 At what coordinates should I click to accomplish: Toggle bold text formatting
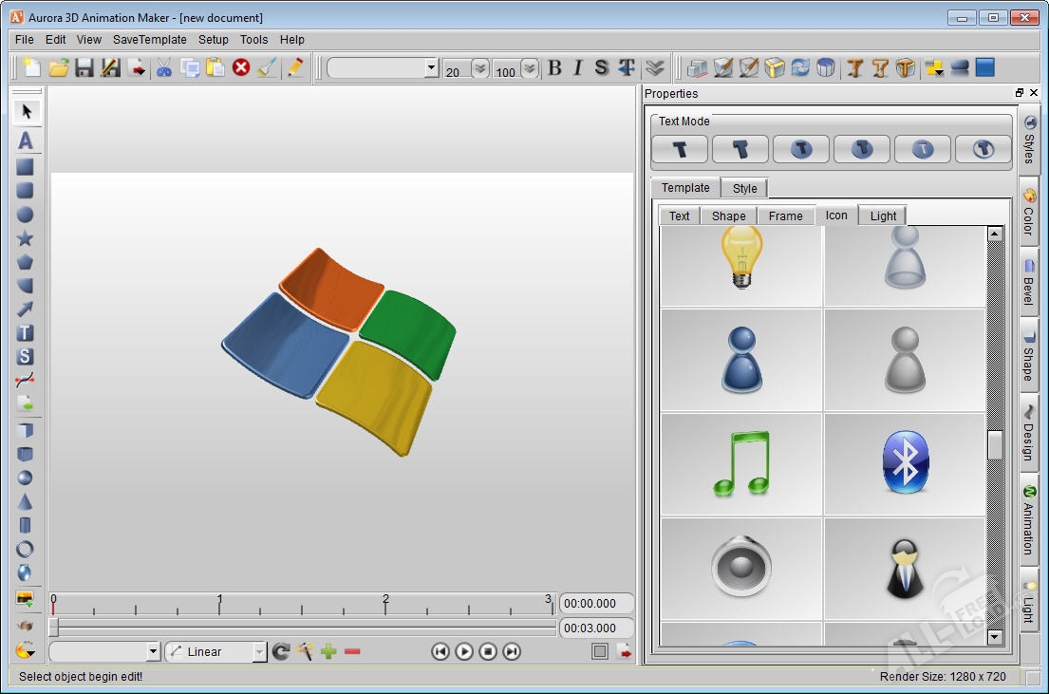click(x=555, y=67)
